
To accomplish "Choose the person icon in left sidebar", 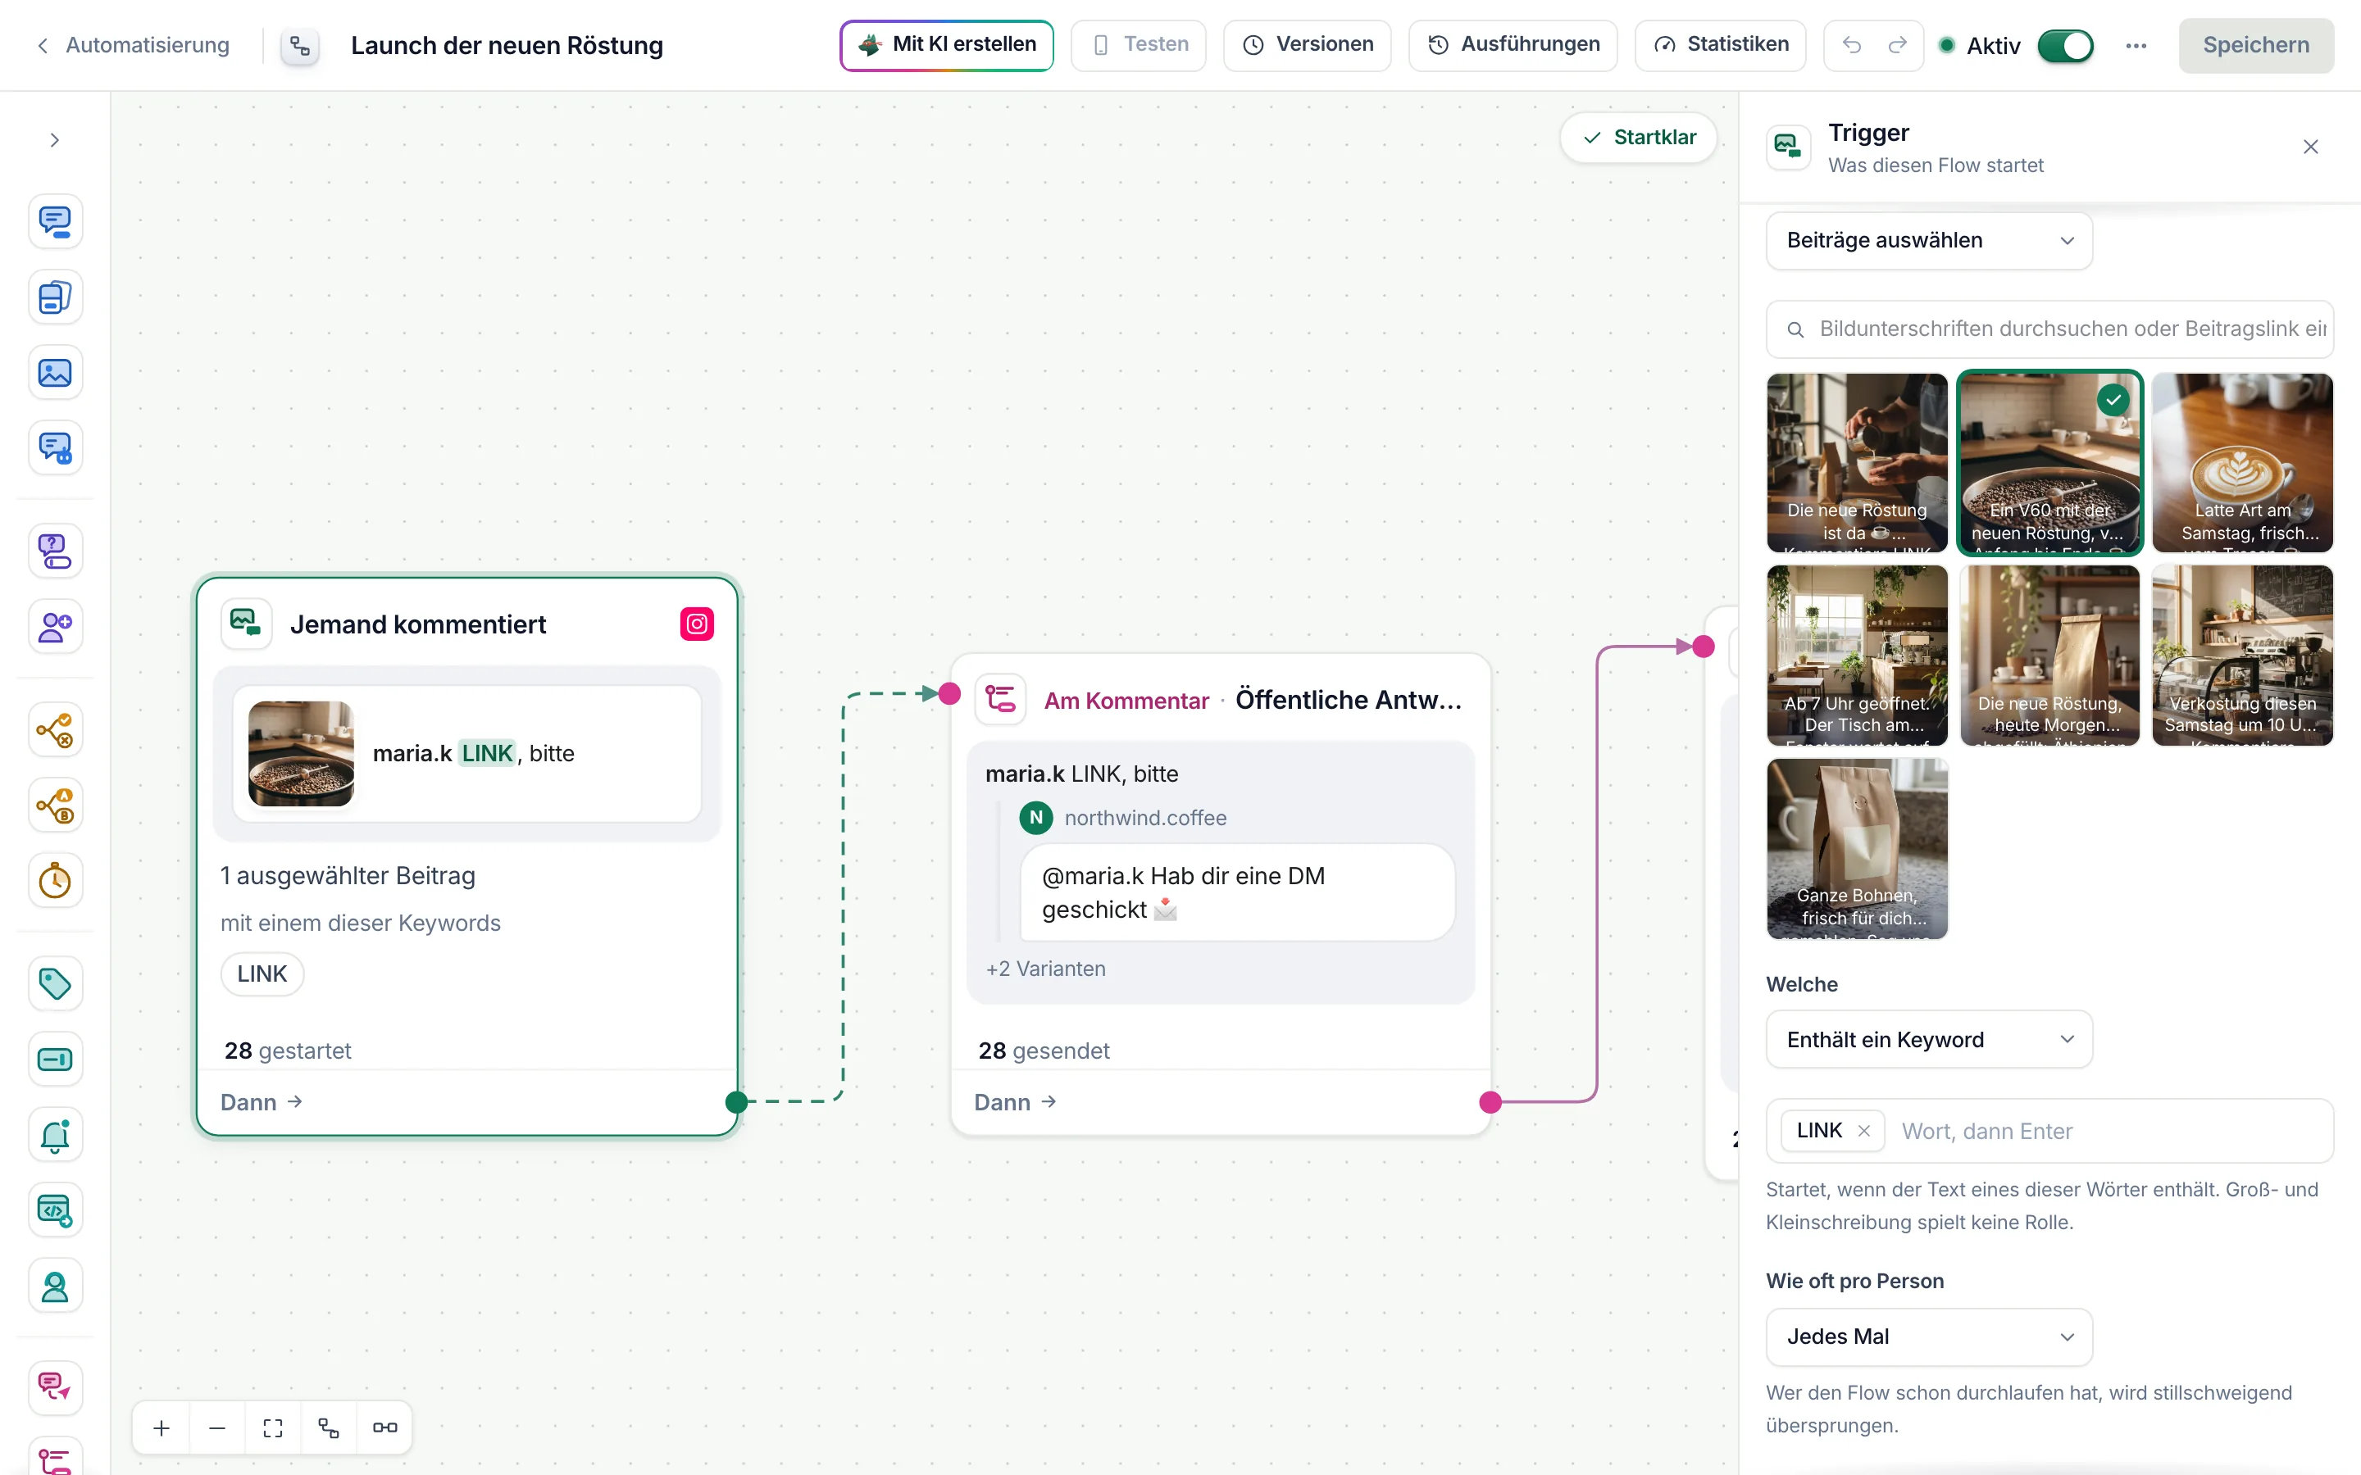I will pos(55,1286).
